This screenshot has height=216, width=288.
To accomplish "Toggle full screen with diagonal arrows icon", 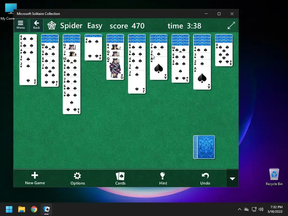I will (x=231, y=25).
